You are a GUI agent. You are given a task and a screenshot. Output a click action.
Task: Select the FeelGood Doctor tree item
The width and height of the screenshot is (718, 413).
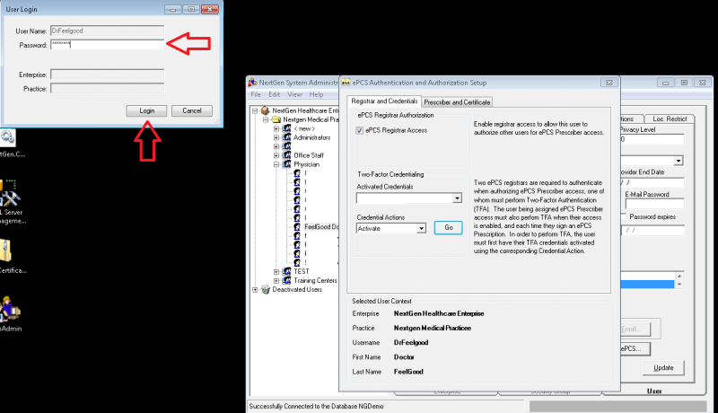tap(321, 227)
